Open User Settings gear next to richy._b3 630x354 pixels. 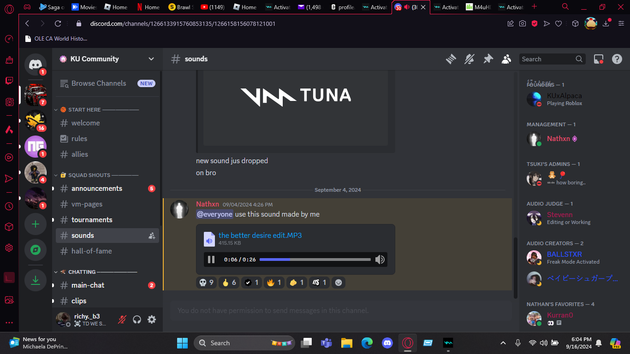tap(152, 319)
